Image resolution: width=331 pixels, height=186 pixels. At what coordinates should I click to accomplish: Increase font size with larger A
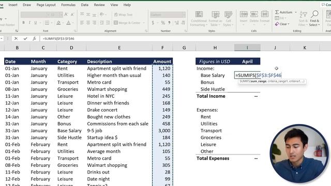[x=66, y=14]
